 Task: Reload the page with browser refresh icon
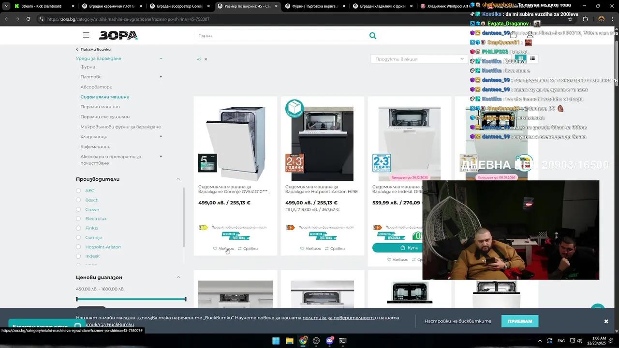pos(28,19)
